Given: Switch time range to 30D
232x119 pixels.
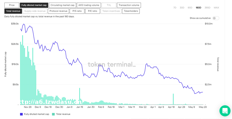Looking at the screenshot, I should coord(182,8).
